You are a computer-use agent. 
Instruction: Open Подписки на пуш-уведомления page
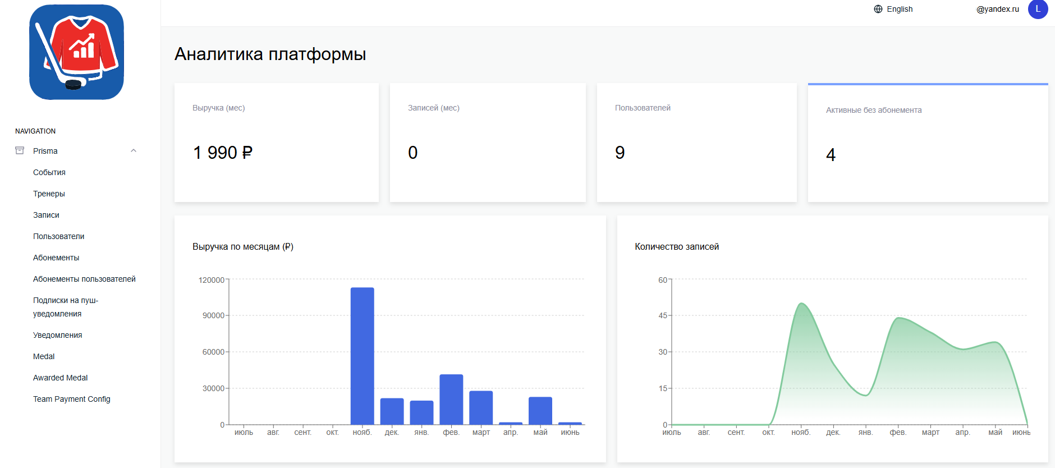(x=66, y=307)
